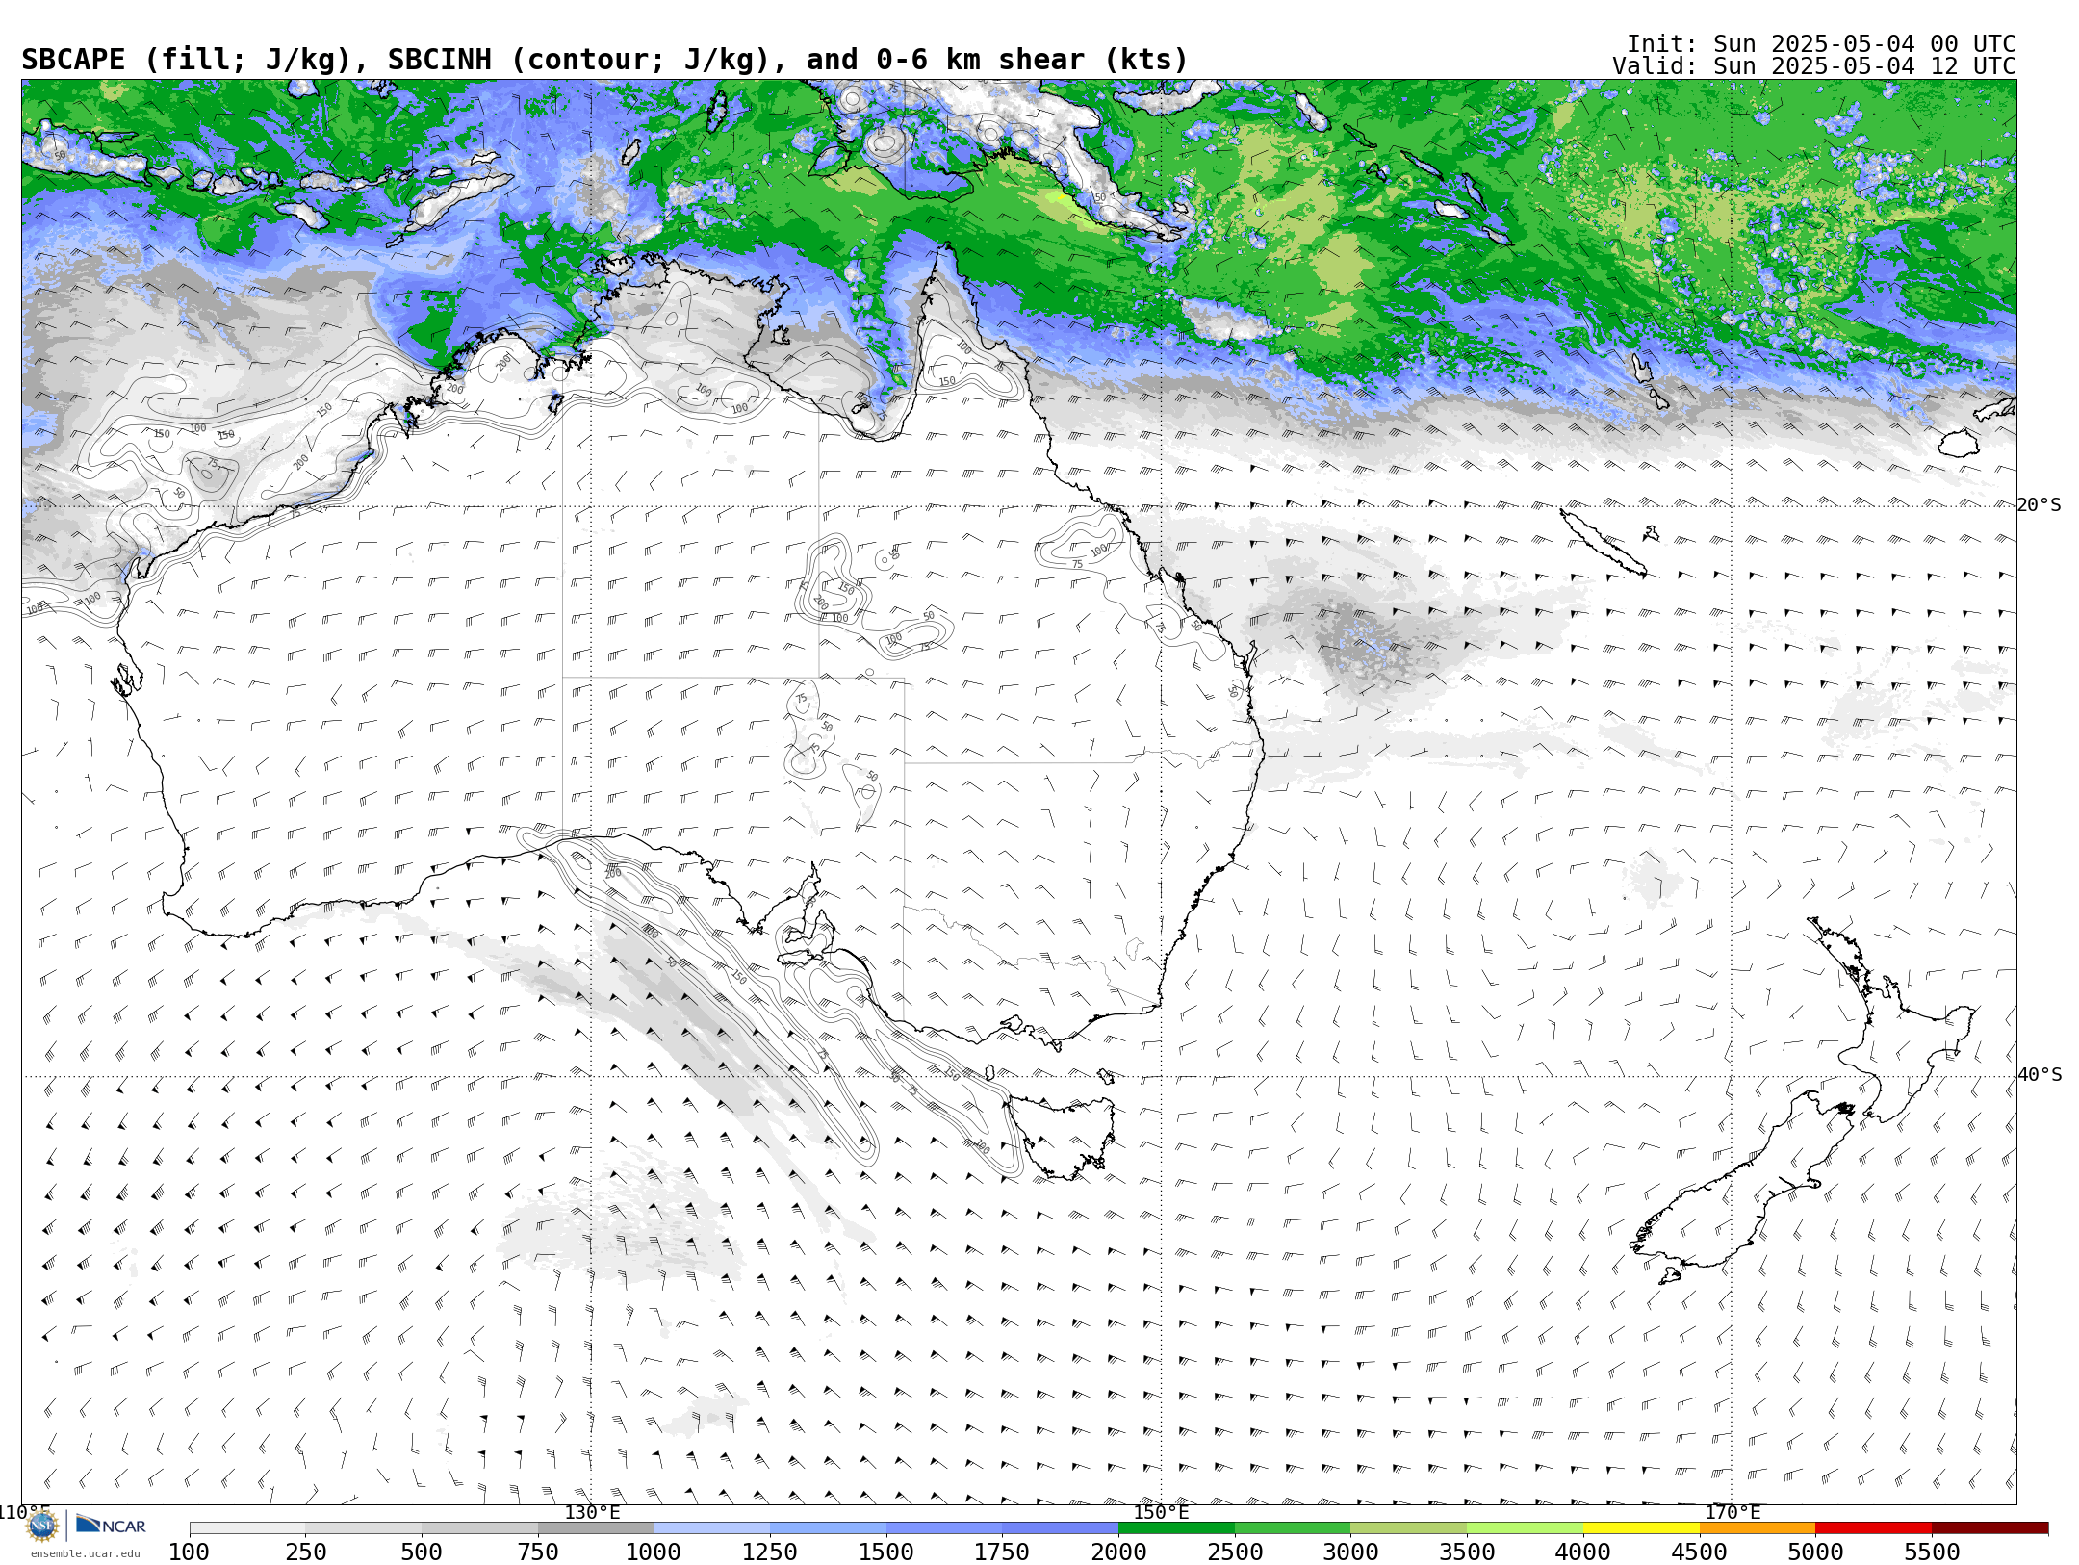
Task: Click the 3000 colorbar tick label
Action: (x=1350, y=1552)
